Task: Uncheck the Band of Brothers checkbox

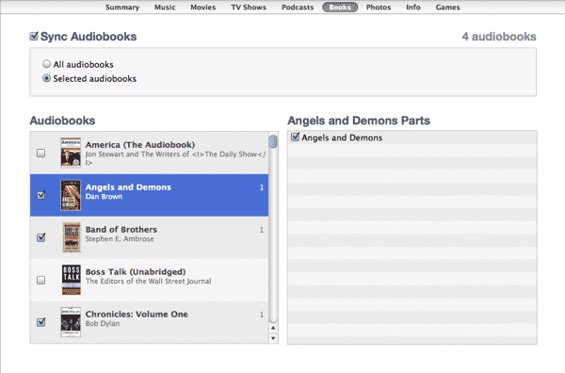Action: 41,237
